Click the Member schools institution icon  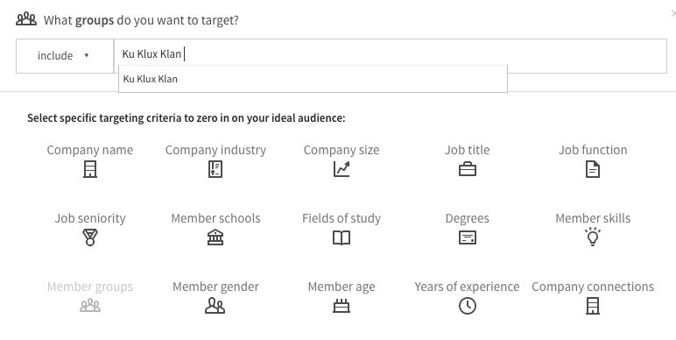tap(215, 237)
